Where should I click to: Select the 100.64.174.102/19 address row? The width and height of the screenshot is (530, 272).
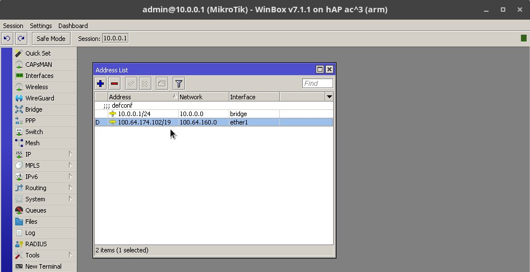(x=214, y=122)
